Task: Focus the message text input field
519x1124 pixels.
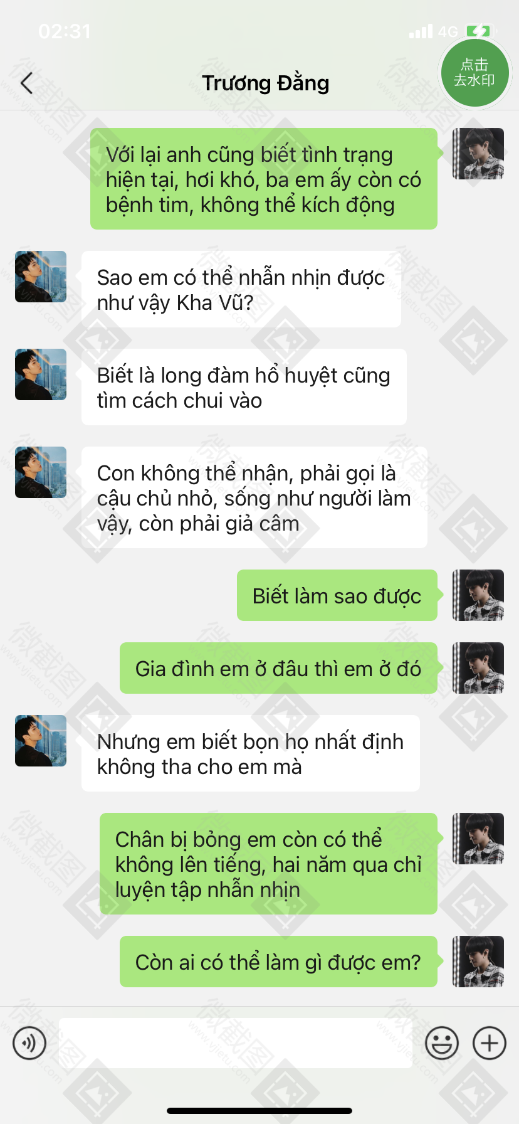Action: [x=236, y=1043]
